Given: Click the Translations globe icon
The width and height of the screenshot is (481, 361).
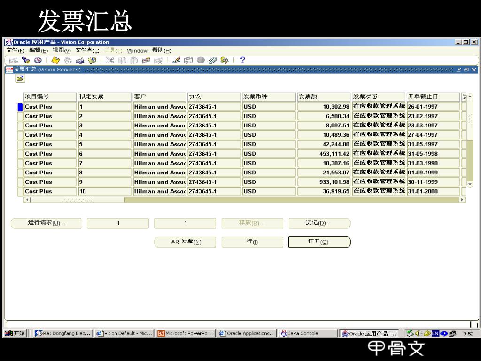Looking at the screenshot, I should (x=201, y=60).
